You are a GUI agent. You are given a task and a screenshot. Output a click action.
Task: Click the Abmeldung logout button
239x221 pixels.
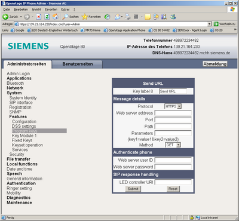[x=215, y=64]
